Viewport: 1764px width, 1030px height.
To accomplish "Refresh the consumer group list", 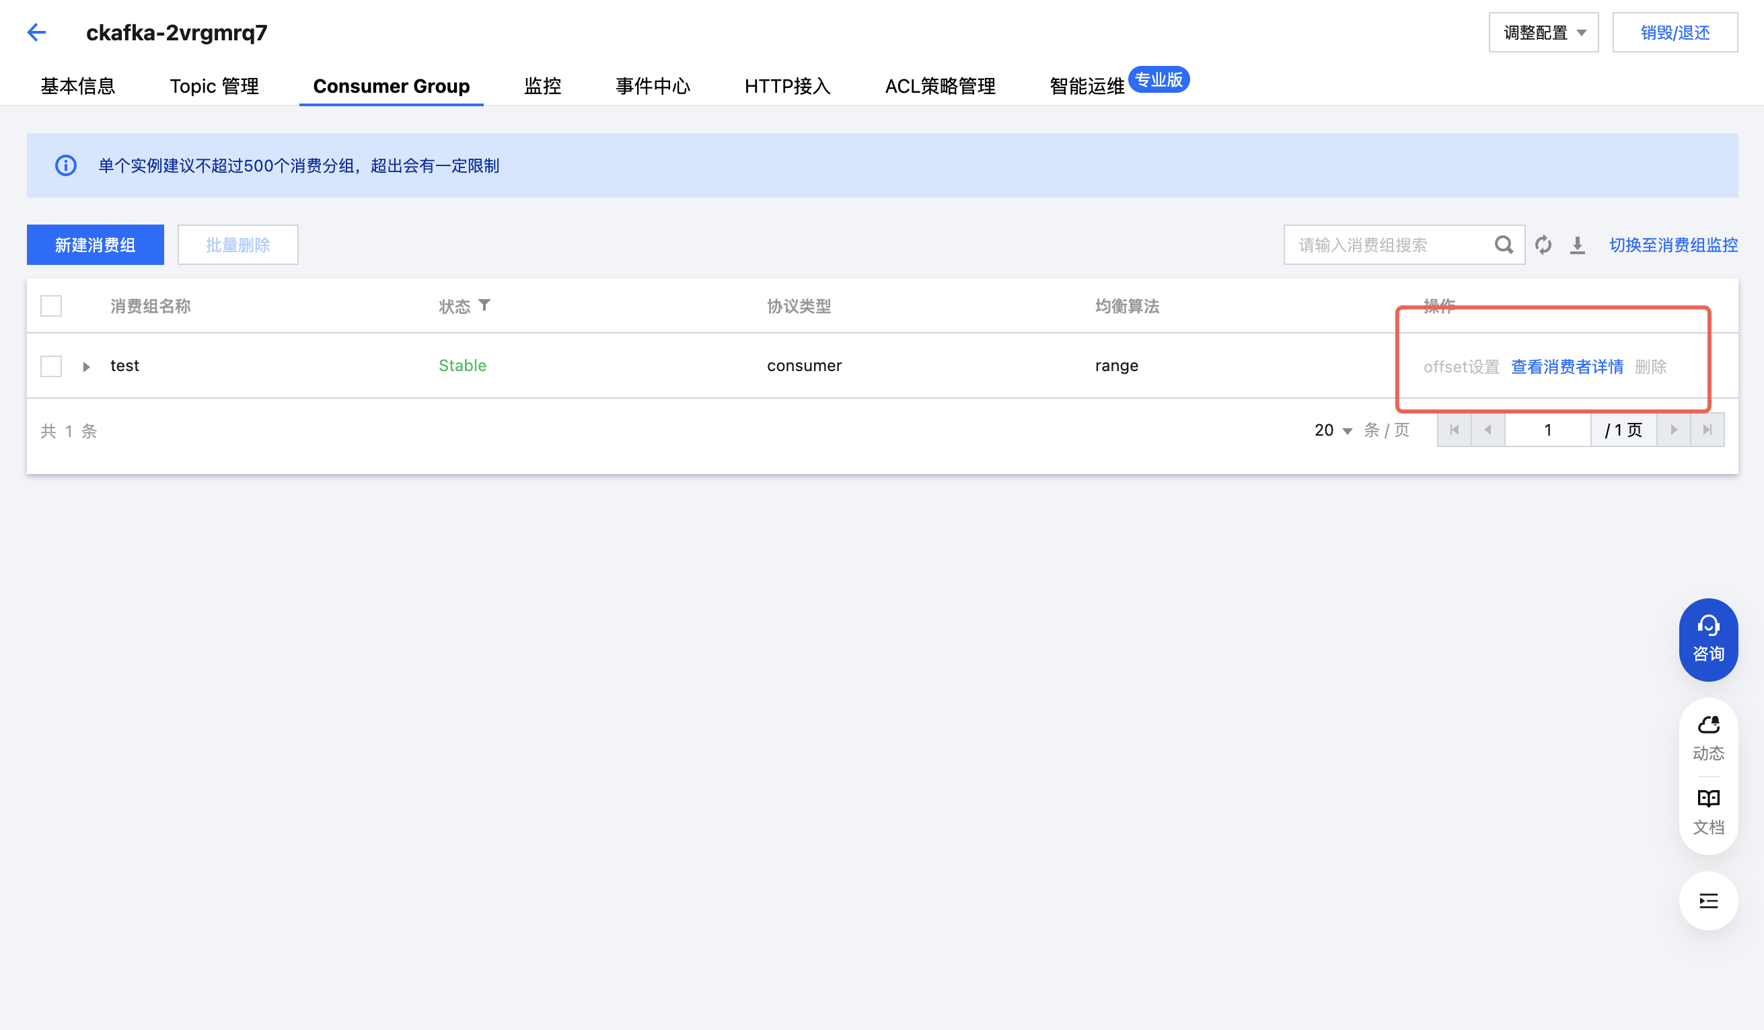I will click(1543, 245).
